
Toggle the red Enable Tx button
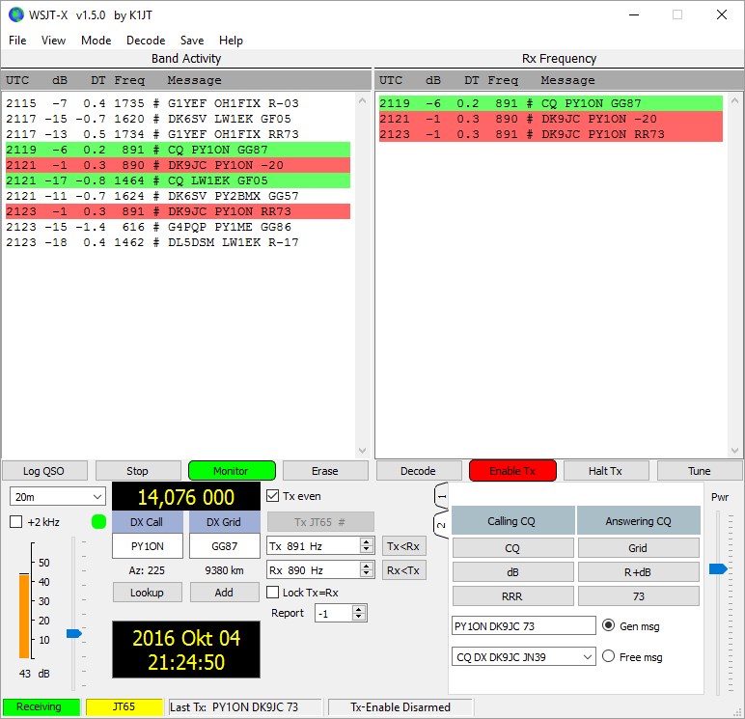click(512, 471)
